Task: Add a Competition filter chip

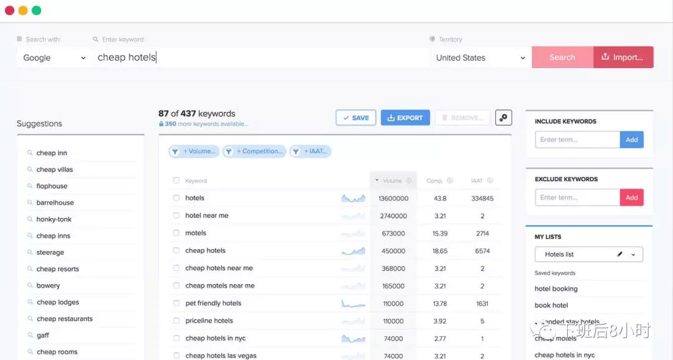Action: pos(254,151)
